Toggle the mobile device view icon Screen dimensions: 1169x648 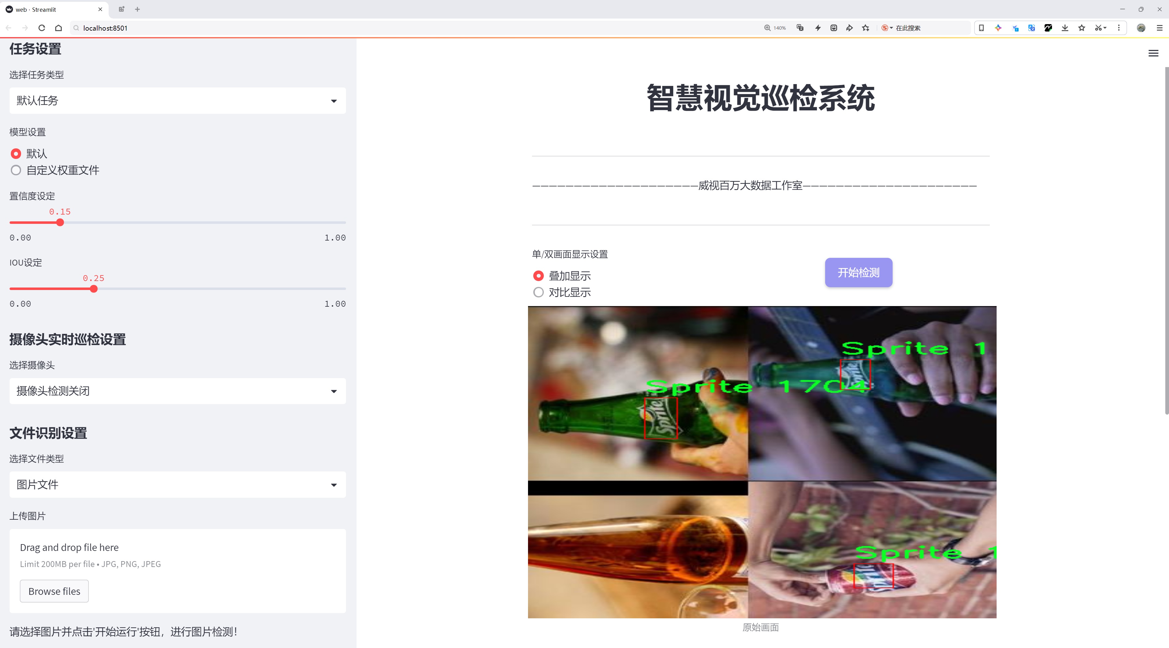[x=981, y=28]
